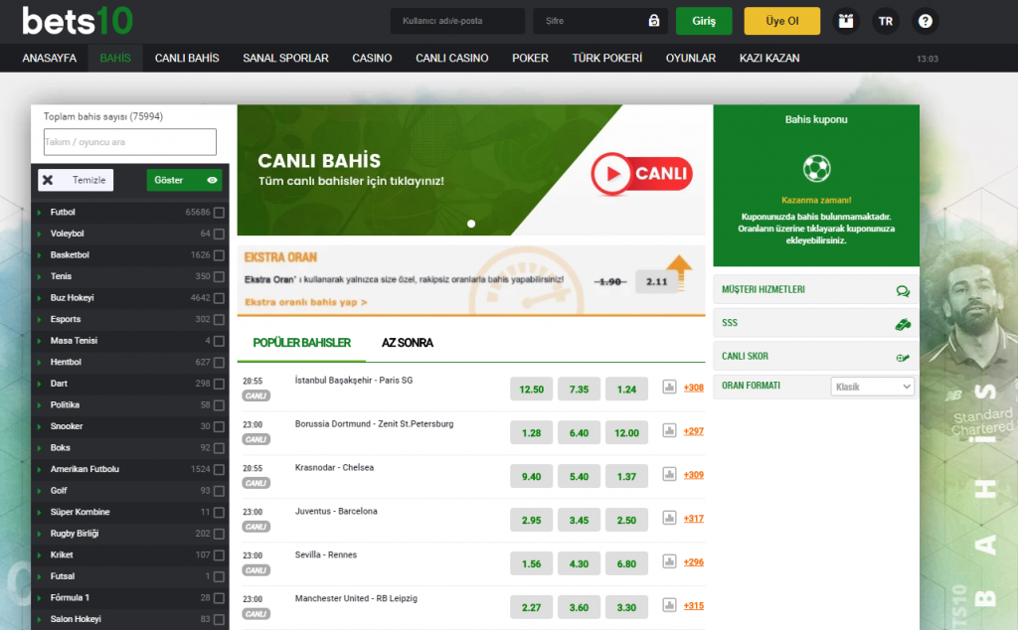
Task: Expand the Politika category arrow
Action: coord(39,404)
